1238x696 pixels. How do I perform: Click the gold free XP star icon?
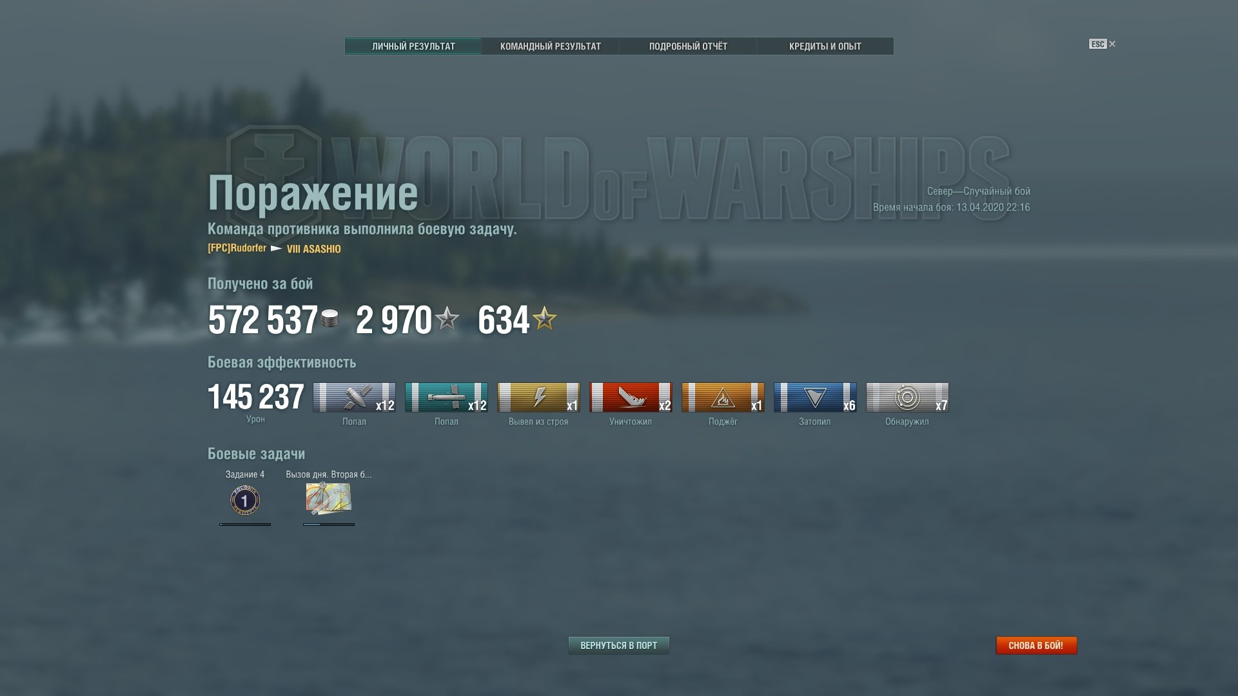[x=545, y=318]
